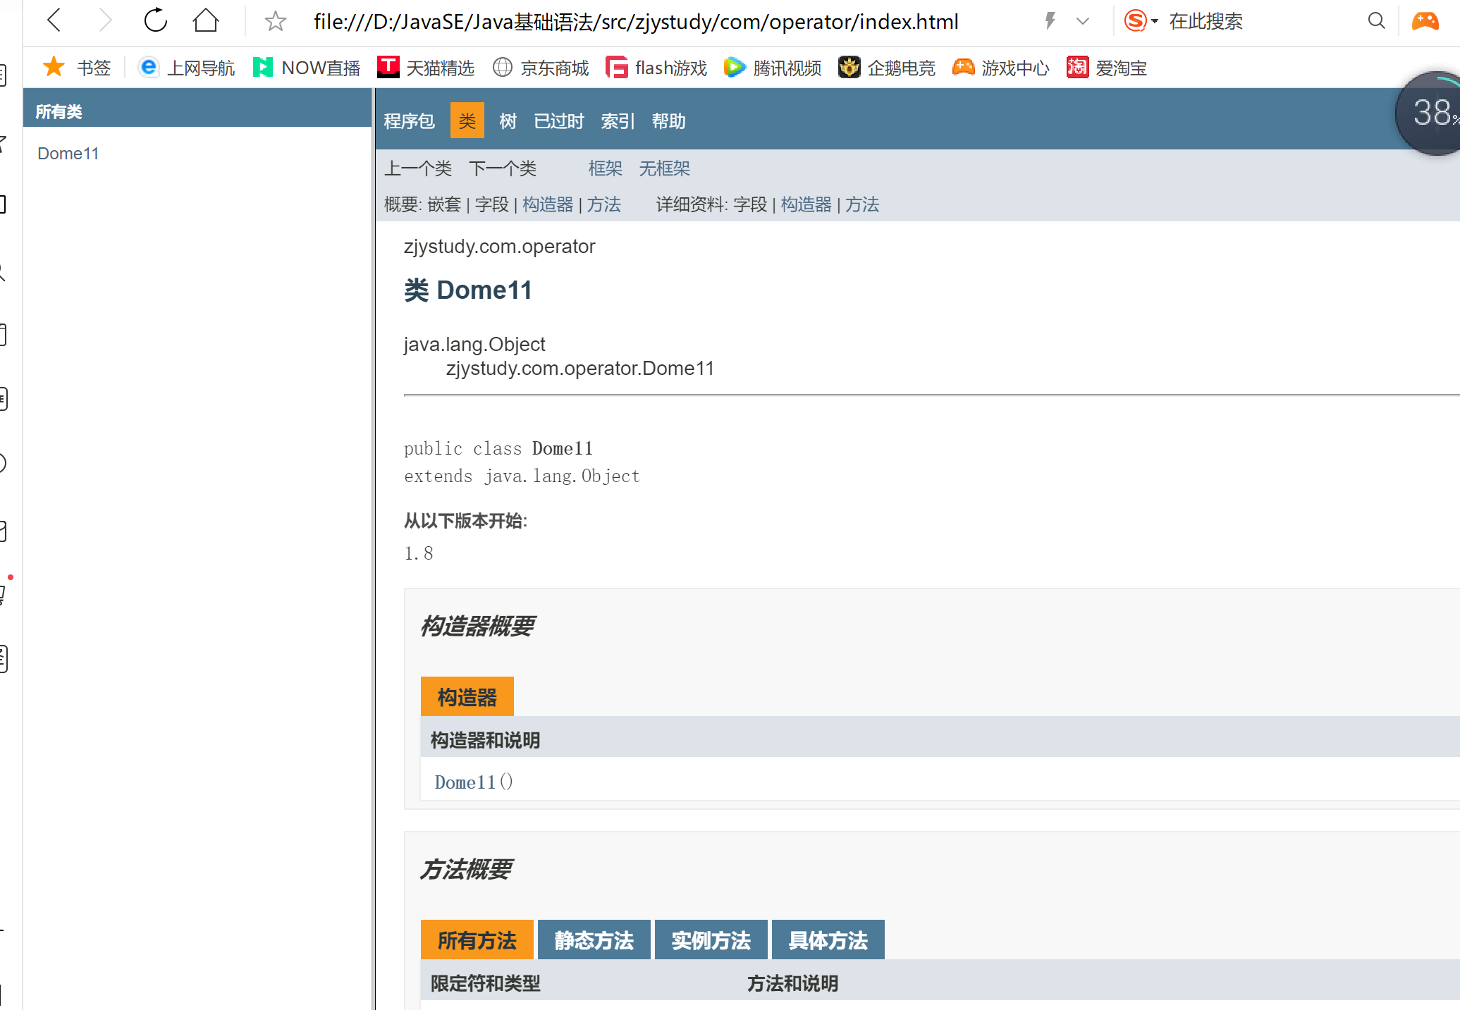Expand the address bar dropdown chevron
This screenshot has height=1010, width=1460.
[1083, 21]
